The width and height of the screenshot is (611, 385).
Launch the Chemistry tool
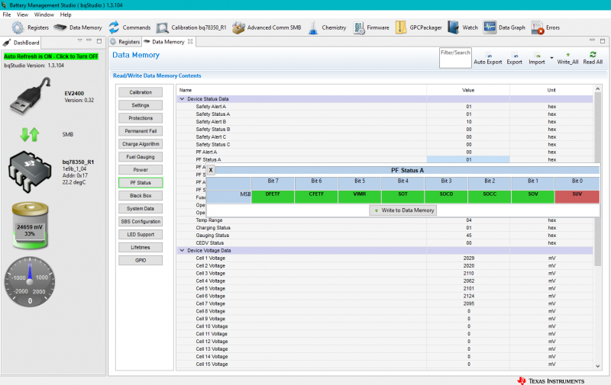326,27
